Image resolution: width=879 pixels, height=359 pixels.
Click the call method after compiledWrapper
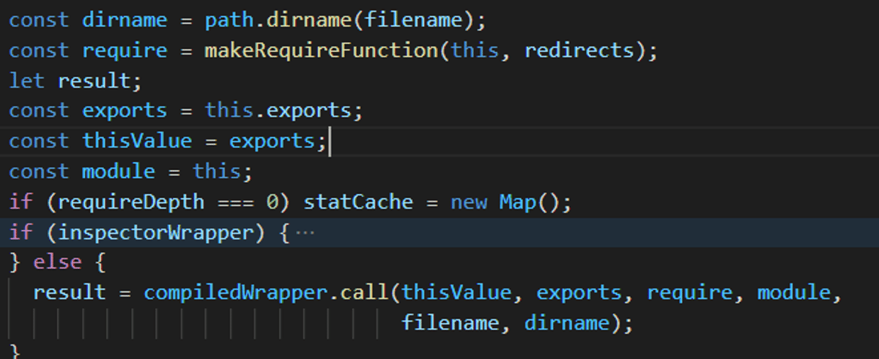363,293
